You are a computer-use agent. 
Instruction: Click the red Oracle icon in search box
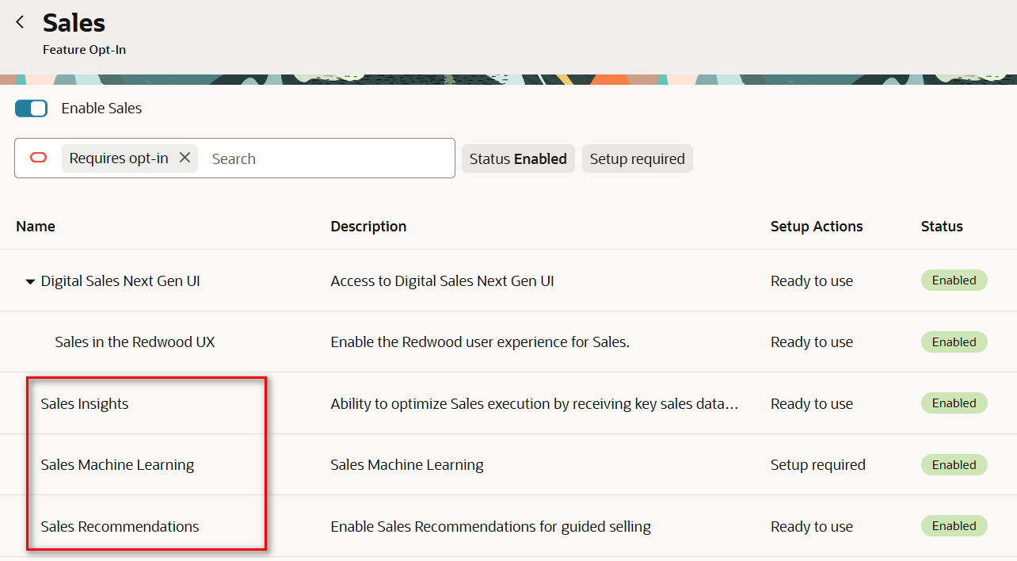(38, 158)
